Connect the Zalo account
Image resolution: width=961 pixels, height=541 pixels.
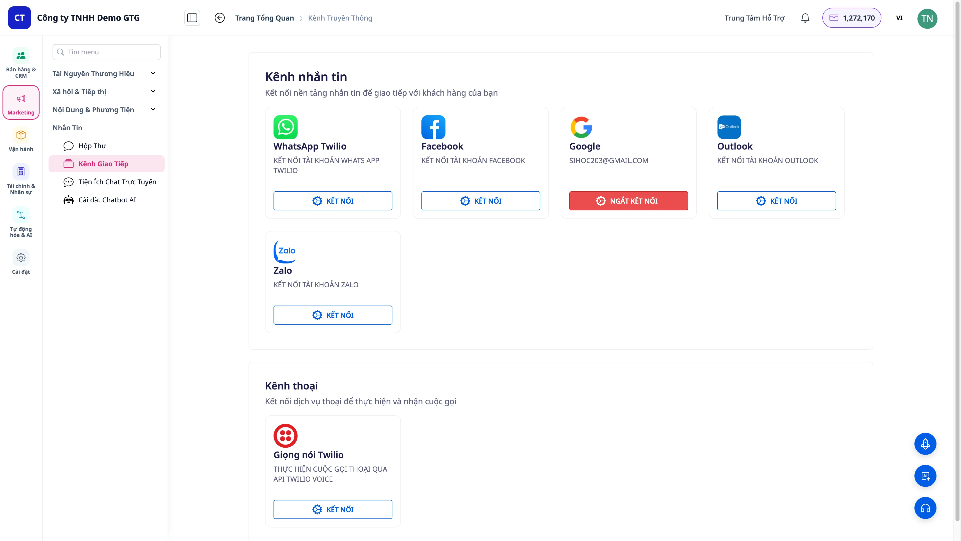pos(333,315)
